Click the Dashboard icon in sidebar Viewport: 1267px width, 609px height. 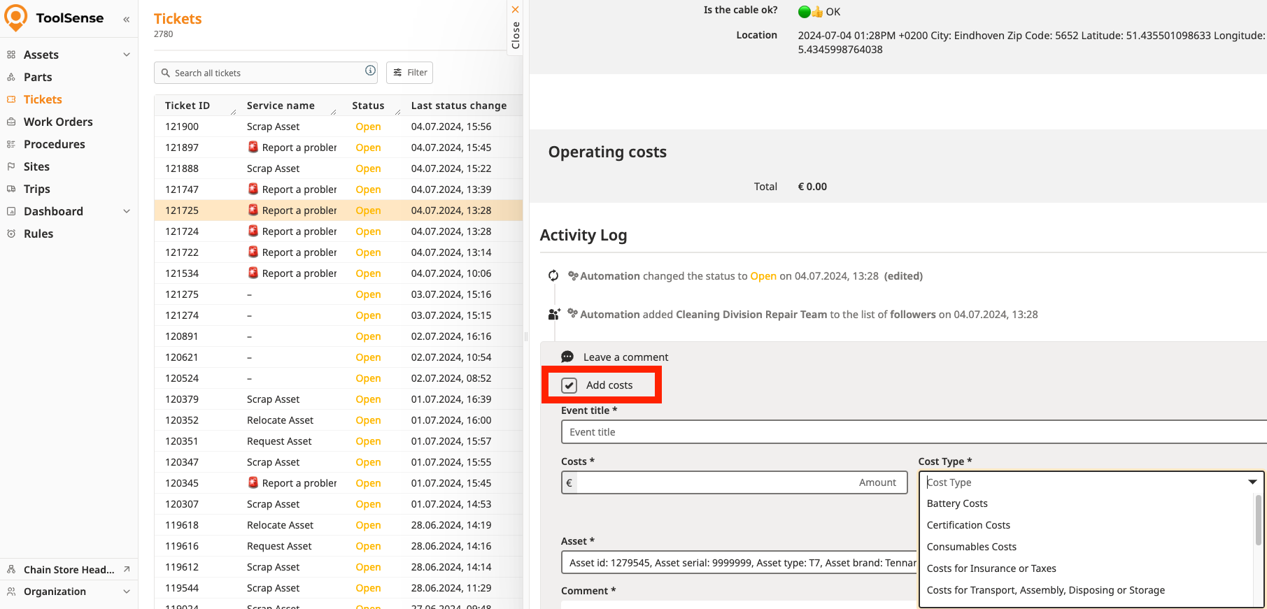pyautogui.click(x=11, y=211)
